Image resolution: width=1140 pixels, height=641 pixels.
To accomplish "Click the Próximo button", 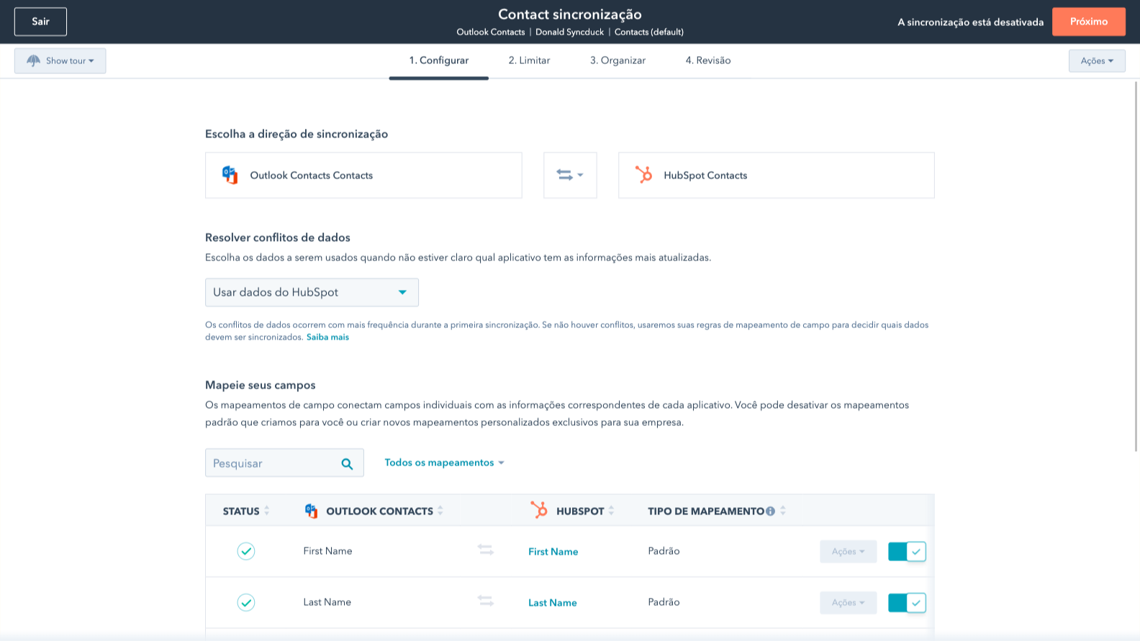I will coord(1089,22).
